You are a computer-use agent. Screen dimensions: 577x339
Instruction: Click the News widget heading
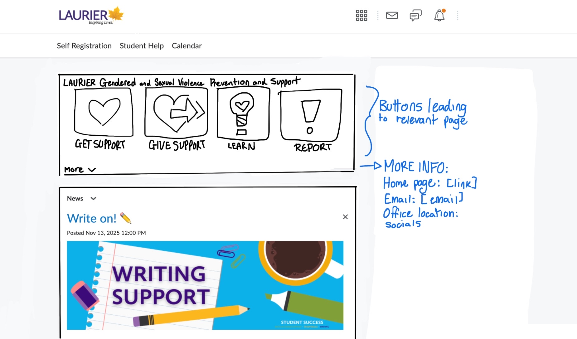(75, 199)
